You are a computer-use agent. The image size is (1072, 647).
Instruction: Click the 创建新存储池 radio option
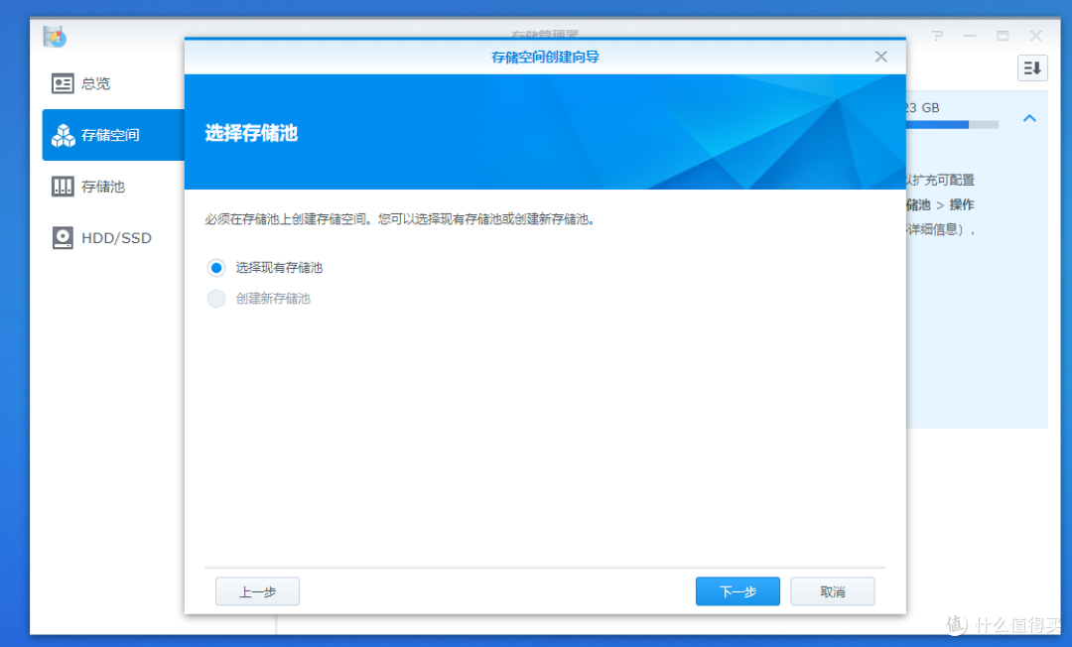(x=216, y=298)
